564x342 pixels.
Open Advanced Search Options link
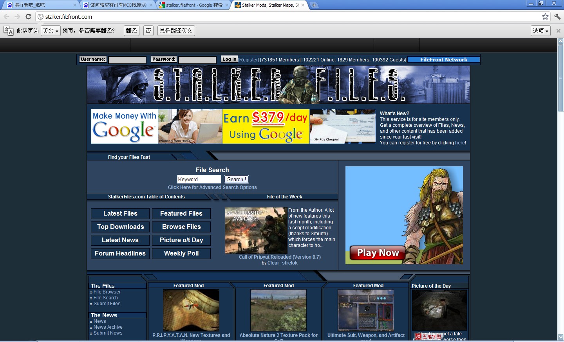click(212, 187)
